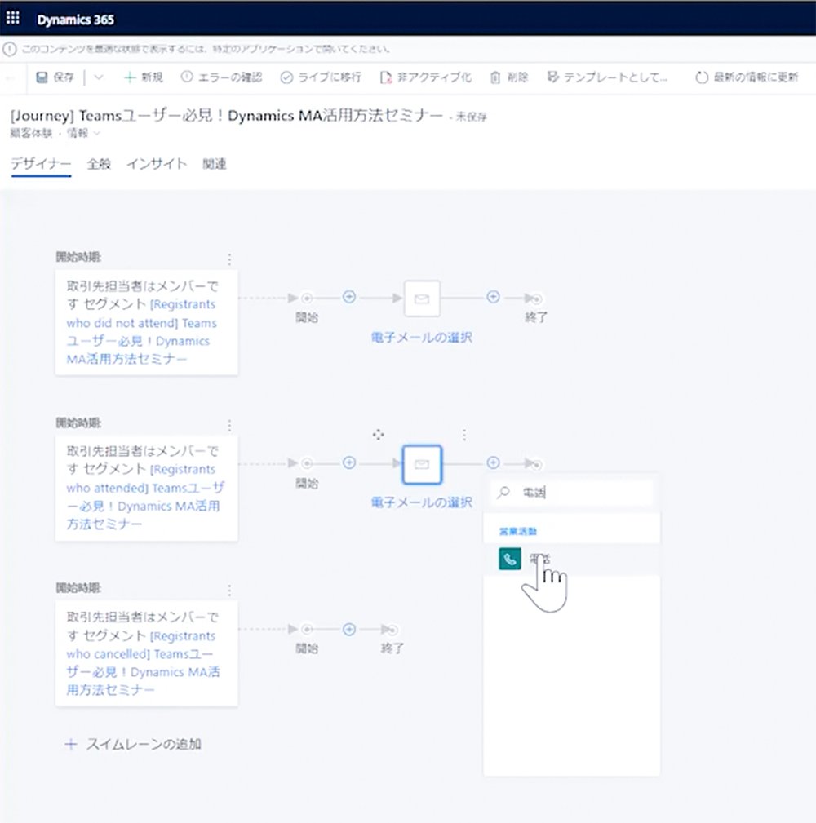Open the Dynamics 365 app launcher grid
The height and width of the screenshot is (823, 816).
click(13, 19)
